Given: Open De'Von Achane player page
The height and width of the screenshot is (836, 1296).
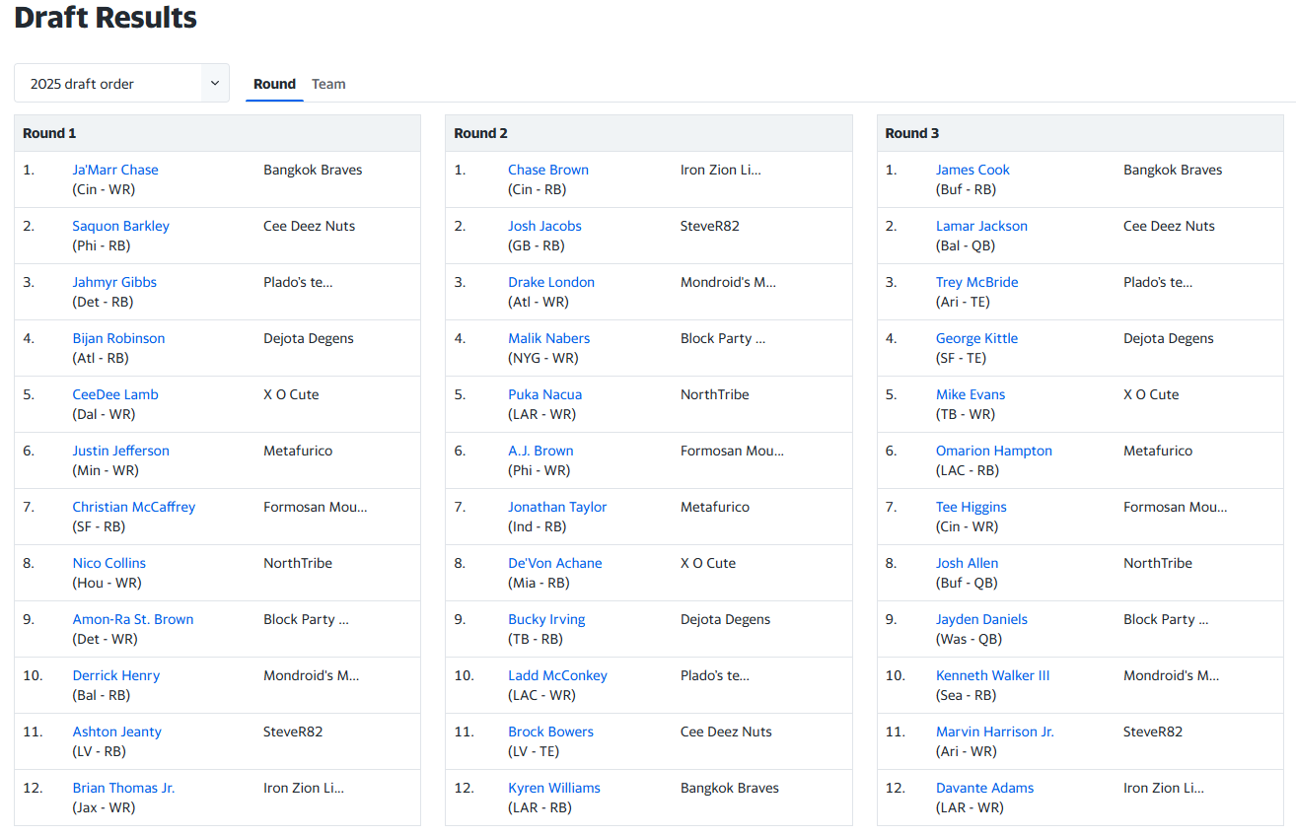Looking at the screenshot, I should 554,563.
